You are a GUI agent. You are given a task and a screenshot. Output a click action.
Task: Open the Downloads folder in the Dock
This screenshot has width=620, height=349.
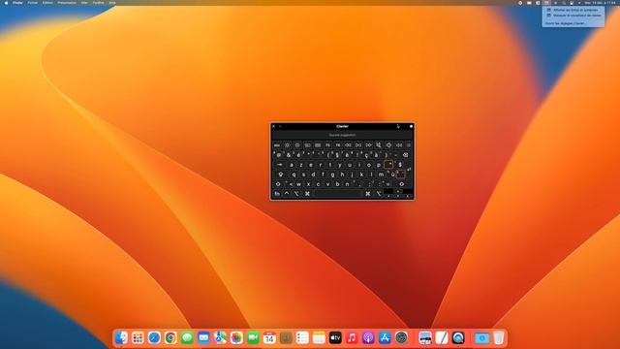481,337
